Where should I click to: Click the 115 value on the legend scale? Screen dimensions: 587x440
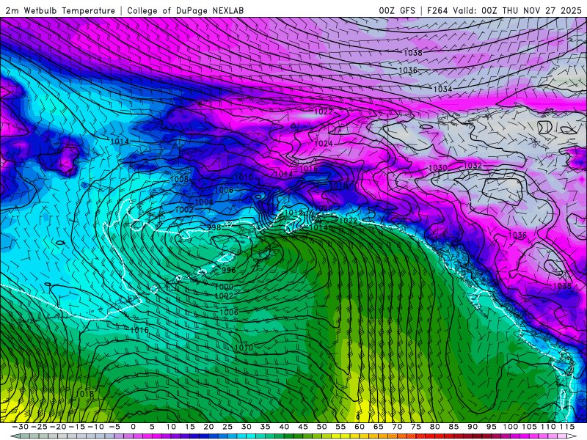(x=566, y=427)
